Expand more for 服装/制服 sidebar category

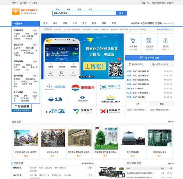click(x=35, y=61)
